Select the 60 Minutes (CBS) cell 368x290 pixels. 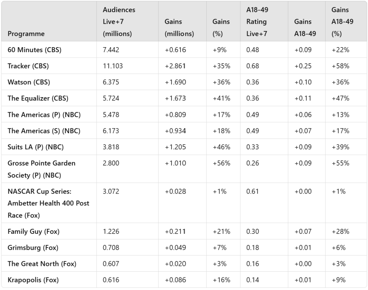[x=35, y=50]
